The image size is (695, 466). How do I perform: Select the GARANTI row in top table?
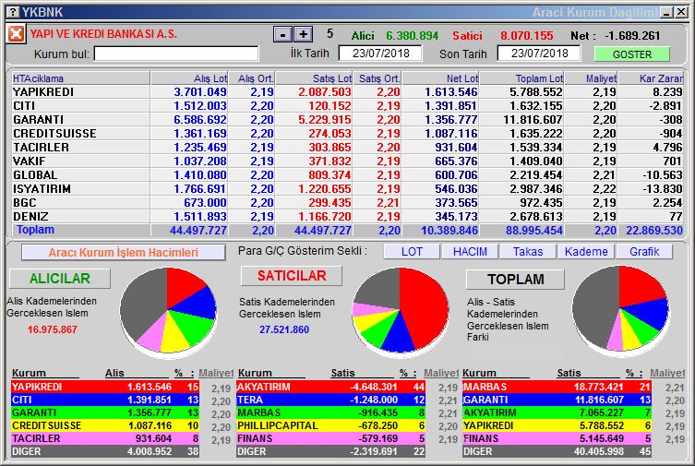click(x=347, y=120)
